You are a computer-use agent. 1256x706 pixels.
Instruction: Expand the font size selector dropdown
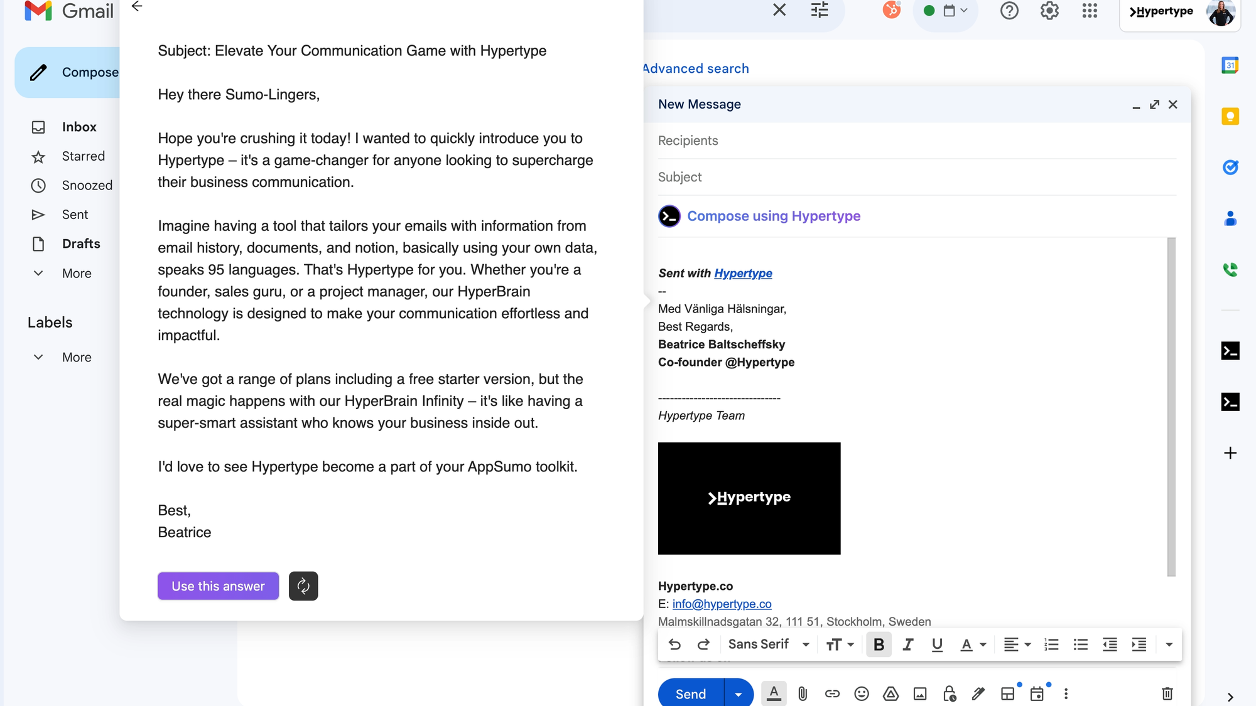click(840, 644)
